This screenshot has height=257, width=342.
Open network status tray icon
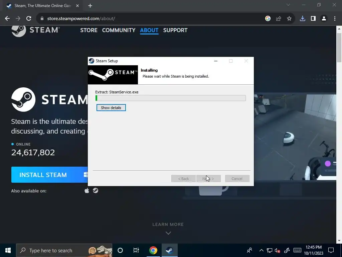pos(270,250)
